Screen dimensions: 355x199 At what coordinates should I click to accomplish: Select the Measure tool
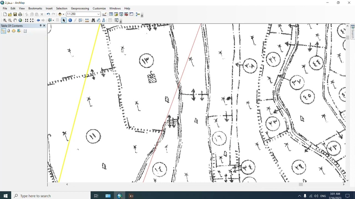click(x=87, y=20)
